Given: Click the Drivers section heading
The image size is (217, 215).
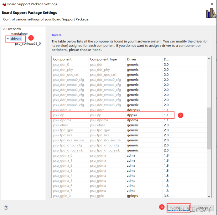Looking at the screenshot, I should [56, 35].
